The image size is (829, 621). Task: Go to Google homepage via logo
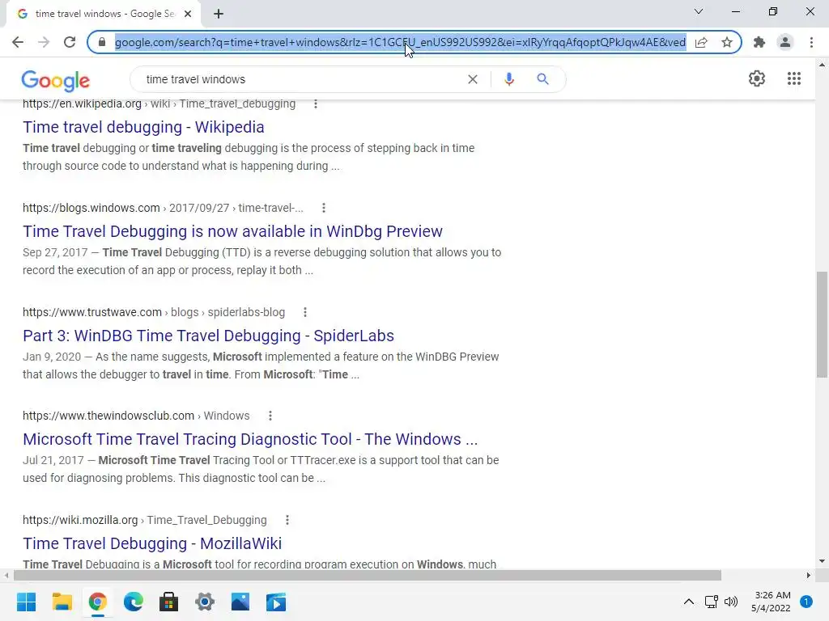56,80
